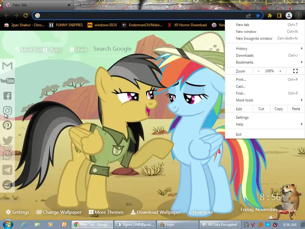
Task: Toggle fullscreen from the Zoom row
Action: pos(295,71)
